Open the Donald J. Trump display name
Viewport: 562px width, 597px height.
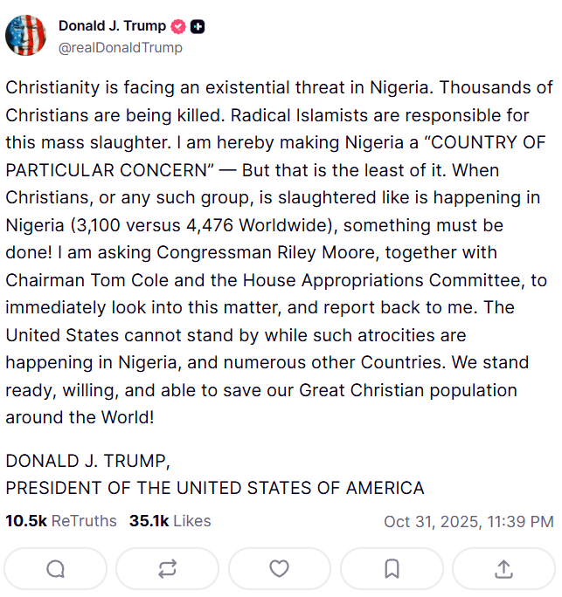(112, 26)
